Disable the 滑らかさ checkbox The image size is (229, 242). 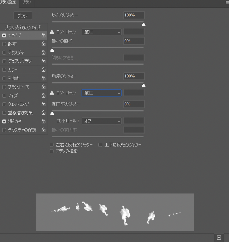[4, 122]
